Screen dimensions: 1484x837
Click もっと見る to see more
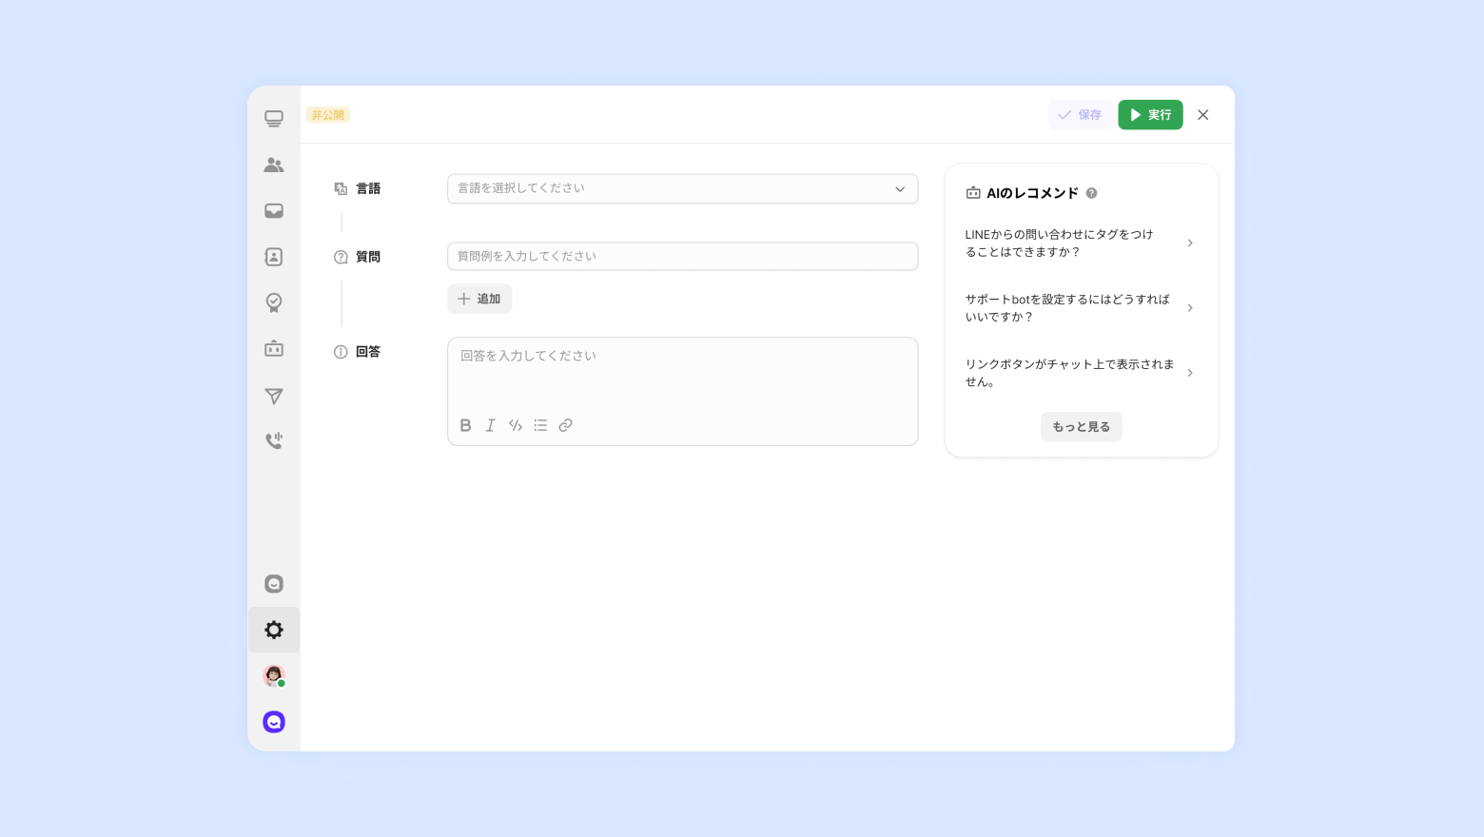point(1082,427)
